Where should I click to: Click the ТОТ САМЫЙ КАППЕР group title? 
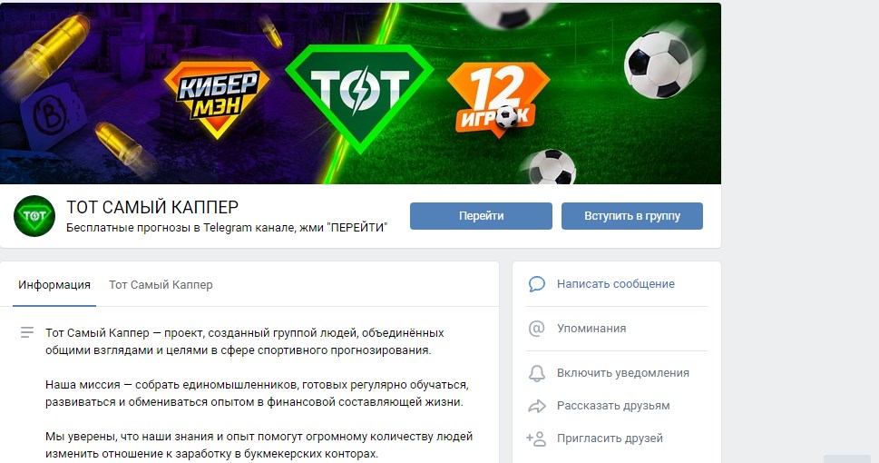click(152, 207)
